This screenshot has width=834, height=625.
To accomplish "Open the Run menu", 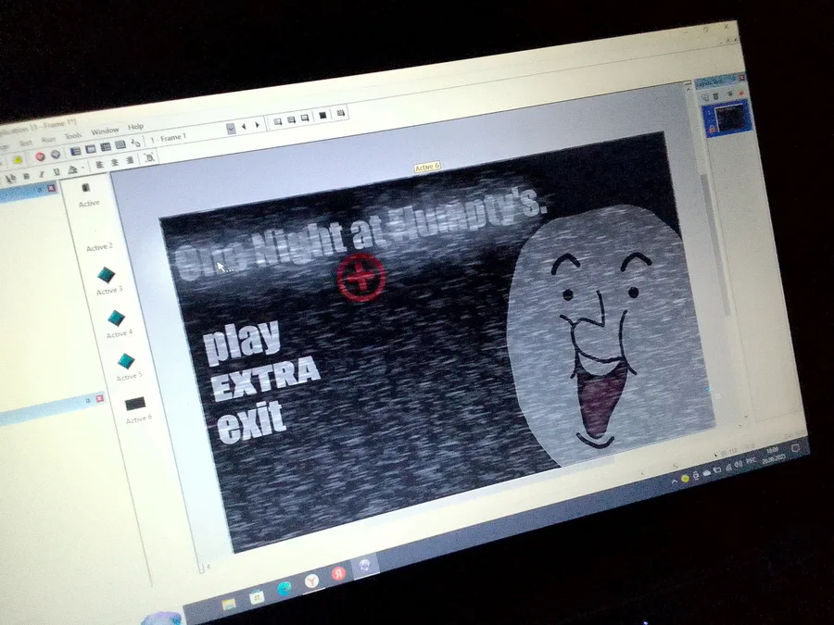I will (48, 139).
